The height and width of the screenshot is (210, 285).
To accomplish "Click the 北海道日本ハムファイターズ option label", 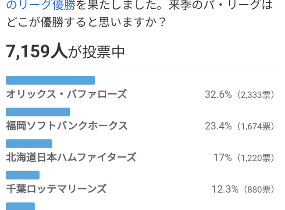I will 71,157.
